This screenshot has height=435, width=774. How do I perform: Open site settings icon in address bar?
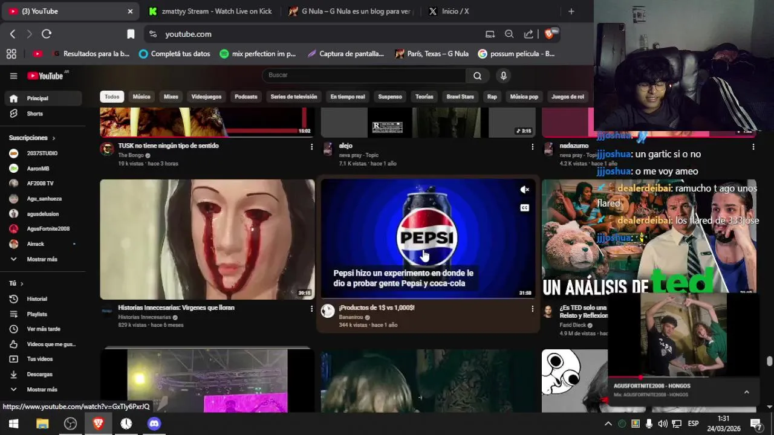pos(152,34)
